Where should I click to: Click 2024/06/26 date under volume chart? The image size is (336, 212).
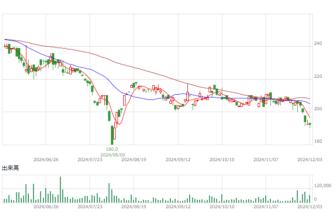46,207
